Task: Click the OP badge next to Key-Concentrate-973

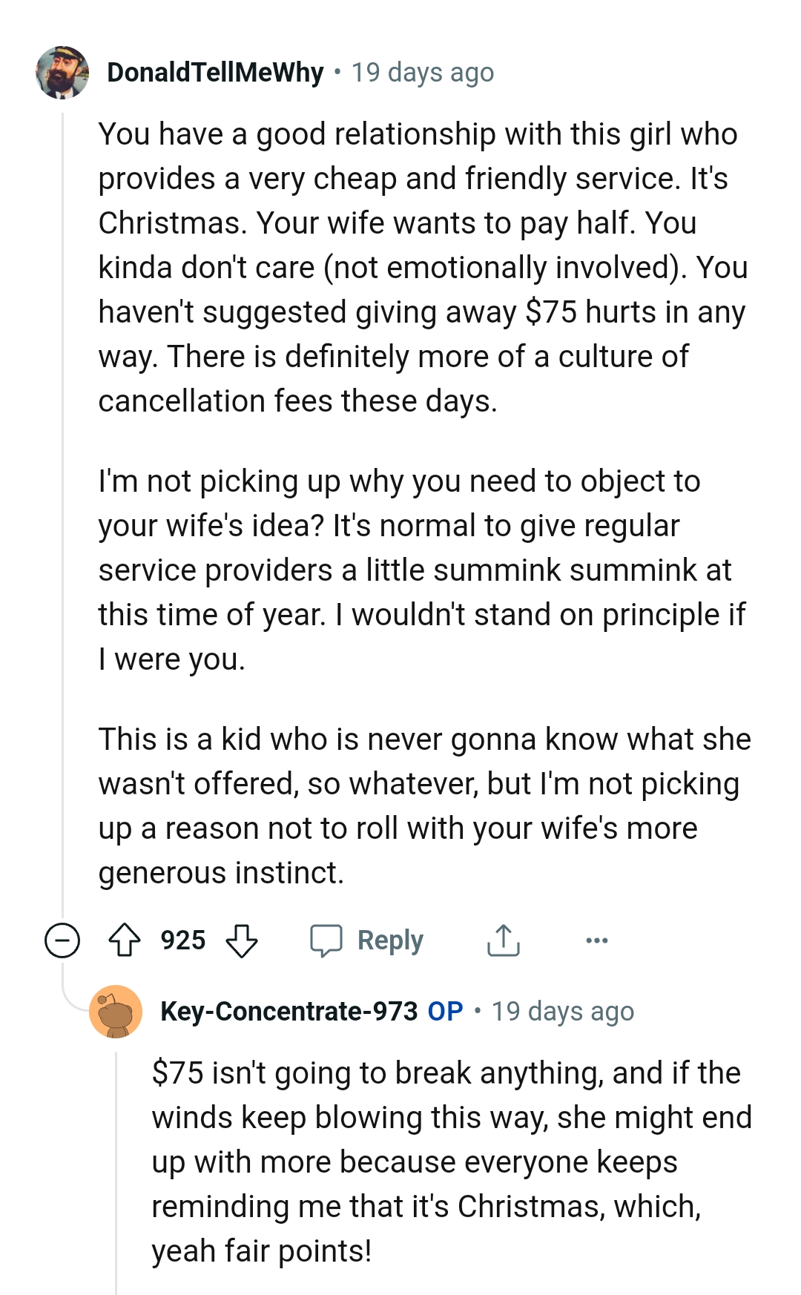Action: (446, 1010)
